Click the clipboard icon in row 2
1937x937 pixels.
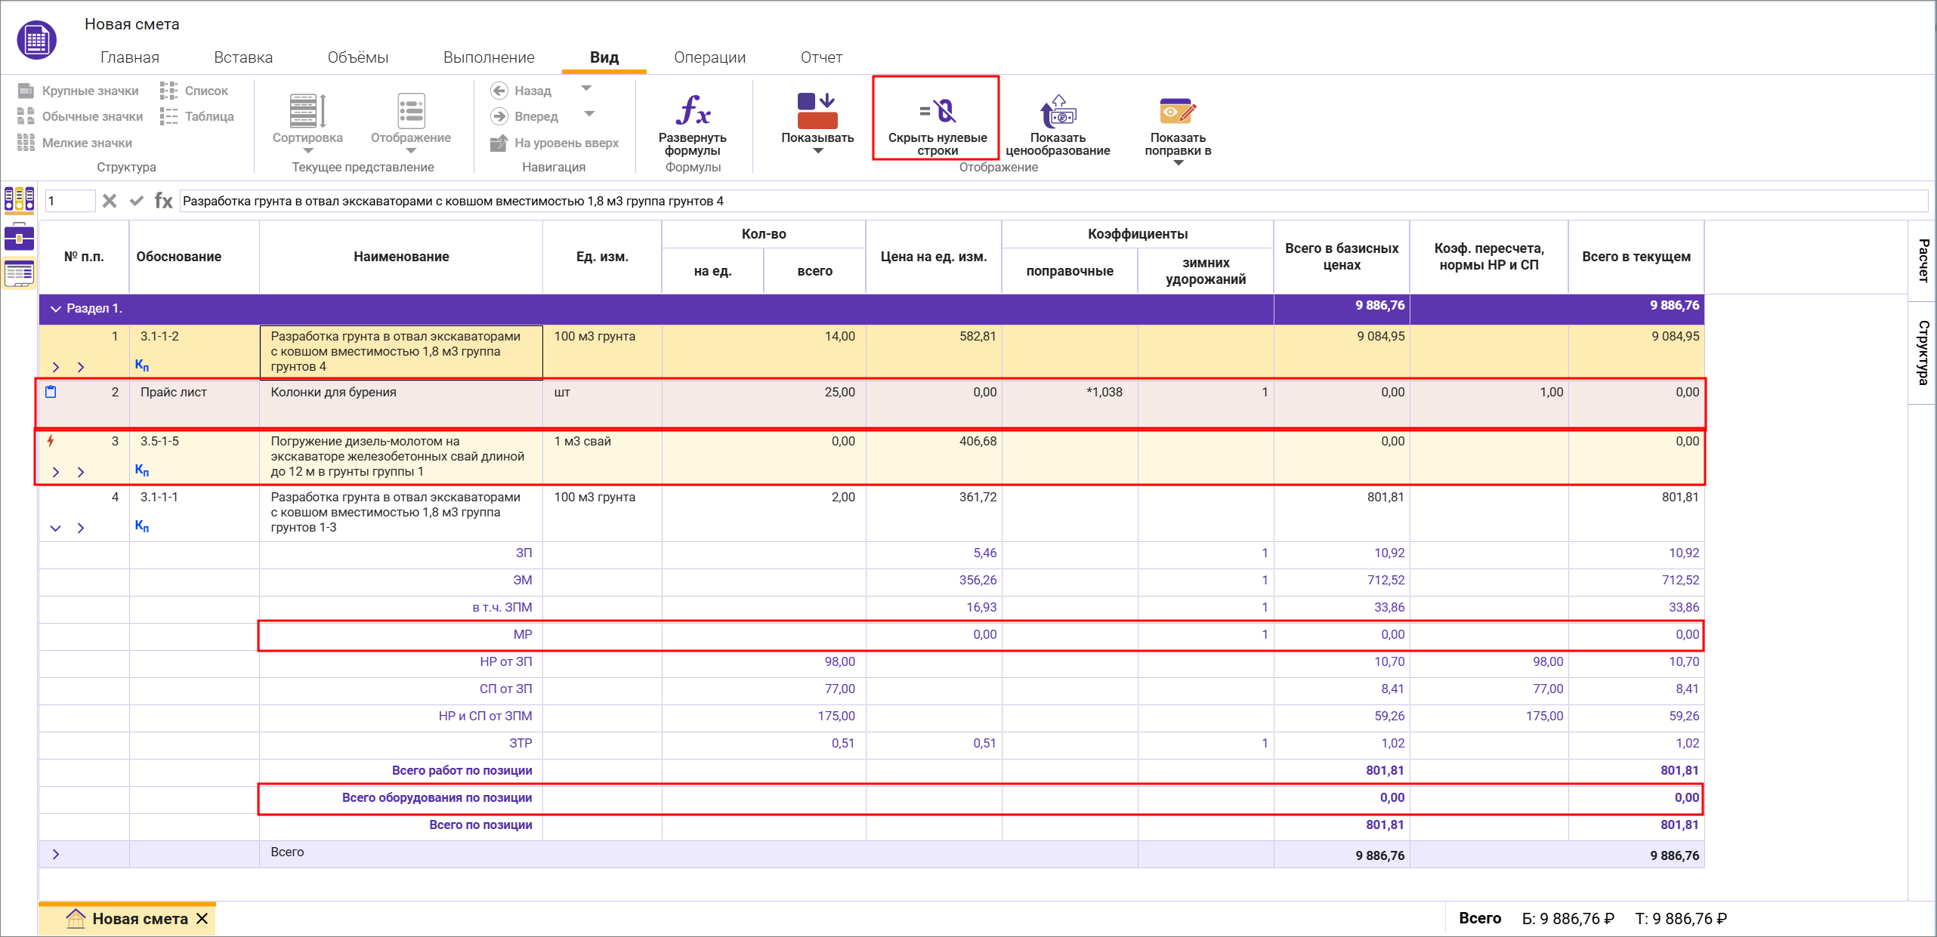tap(51, 392)
